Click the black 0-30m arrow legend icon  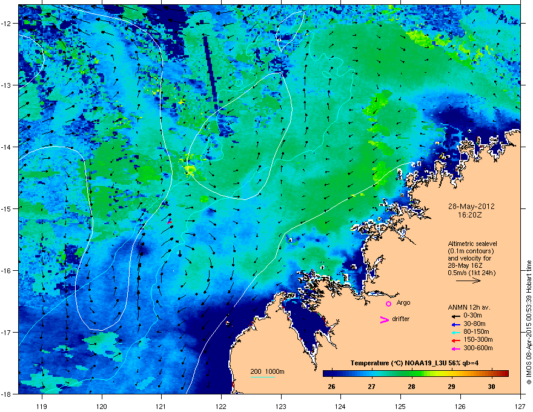(x=455, y=316)
